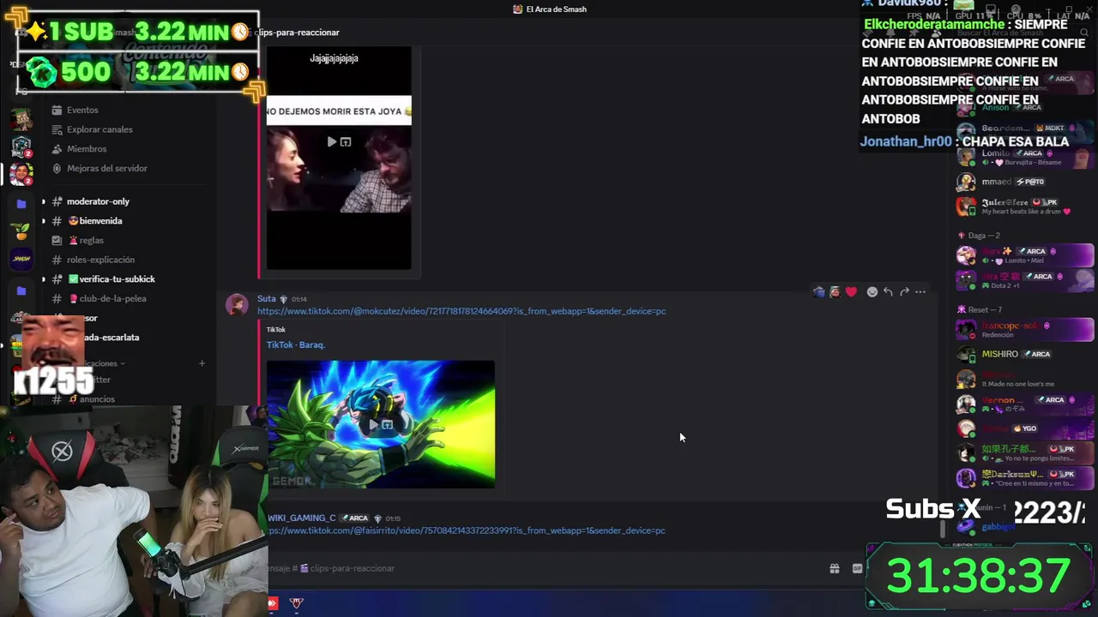Click the red taskbar app icon
The image size is (1098, 617).
(x=272, y=603)
